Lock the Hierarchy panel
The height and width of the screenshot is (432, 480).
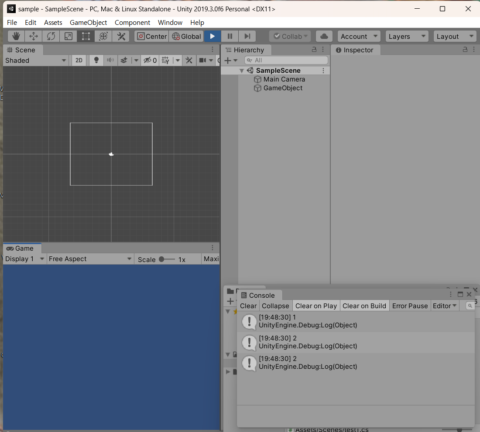pyautogui.click(x=314, y=50)
